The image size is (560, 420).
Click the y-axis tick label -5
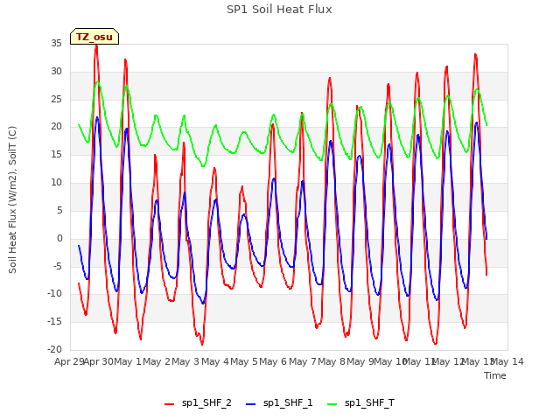[58, 266]
